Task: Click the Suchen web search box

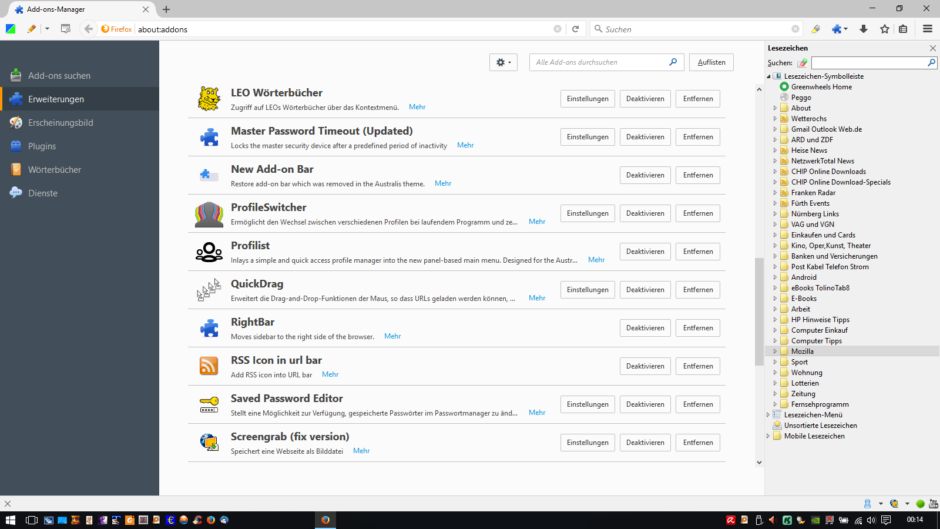Action: [x=696, y=29]
